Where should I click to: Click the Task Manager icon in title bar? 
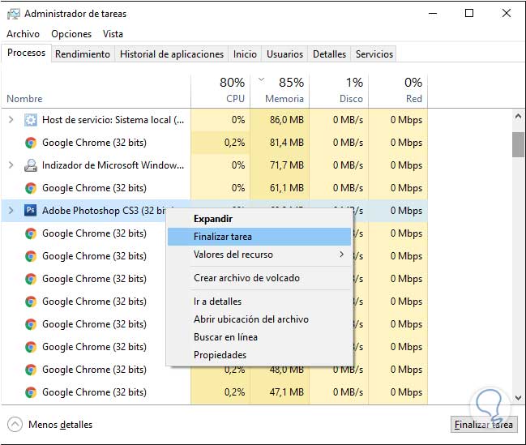click(14, 14)
